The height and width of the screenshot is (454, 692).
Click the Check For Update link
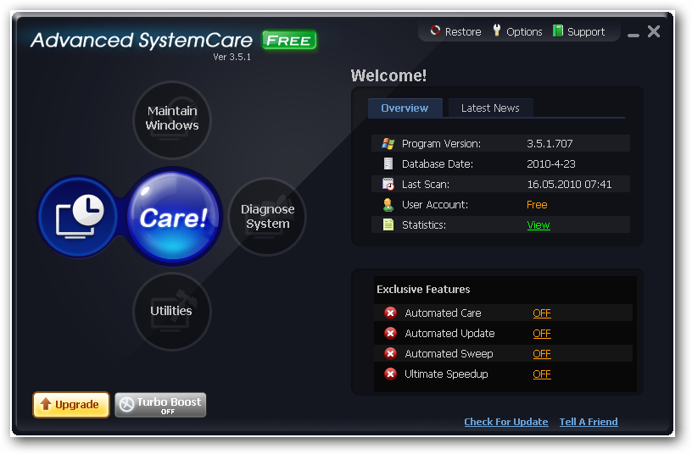coord(505,422)
